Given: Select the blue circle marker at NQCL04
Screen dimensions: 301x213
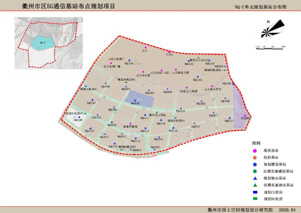Looking at the screenshot, I should click(198, 77).
